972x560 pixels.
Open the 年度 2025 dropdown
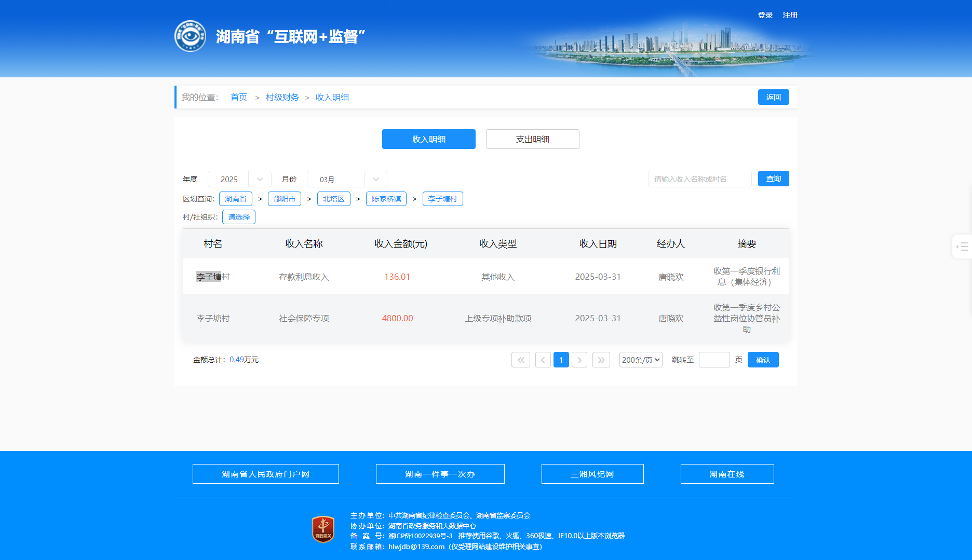[239, 179]
